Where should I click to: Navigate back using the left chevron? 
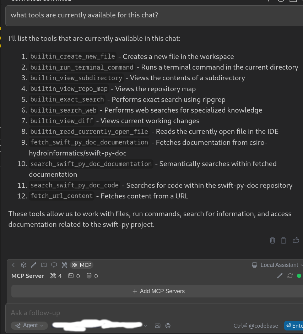click(x=13, y=265)
